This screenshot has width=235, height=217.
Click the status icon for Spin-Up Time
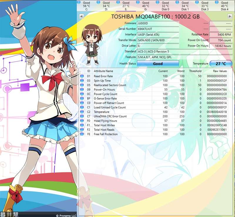coord(82,80)
